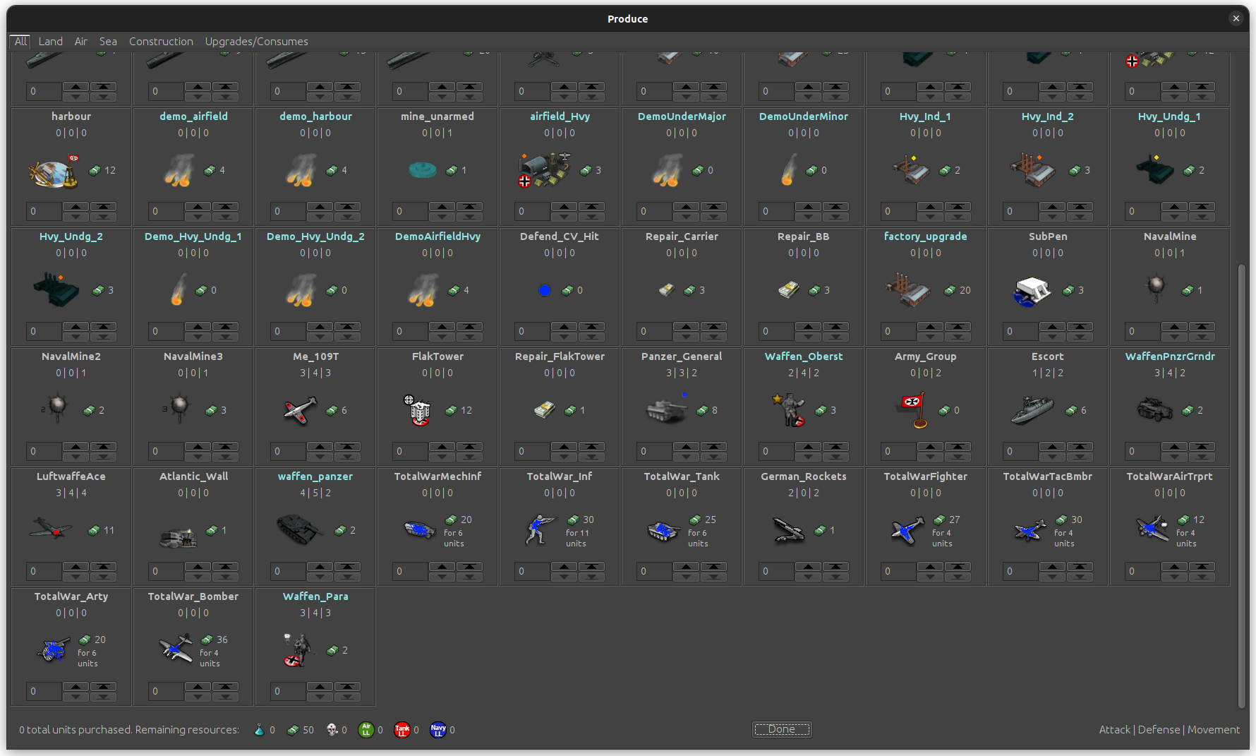Increment Waffen_Para purchase count

(320, 687)
